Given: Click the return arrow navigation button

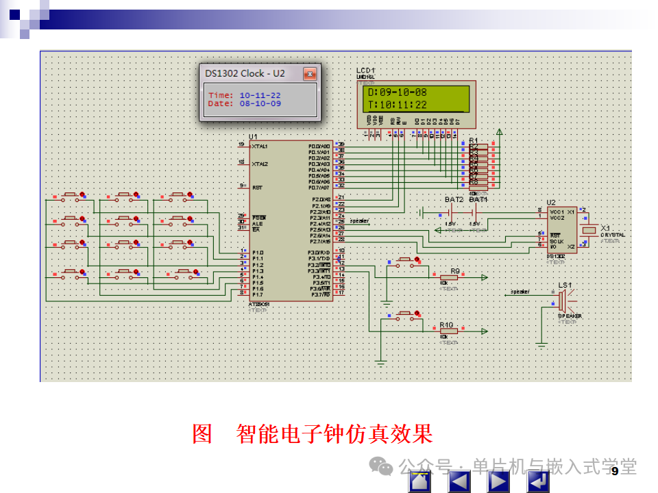Looking at the screenshot, I should 537,481.
